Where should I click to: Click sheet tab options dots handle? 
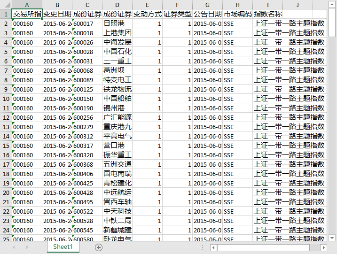coord(203,247)
